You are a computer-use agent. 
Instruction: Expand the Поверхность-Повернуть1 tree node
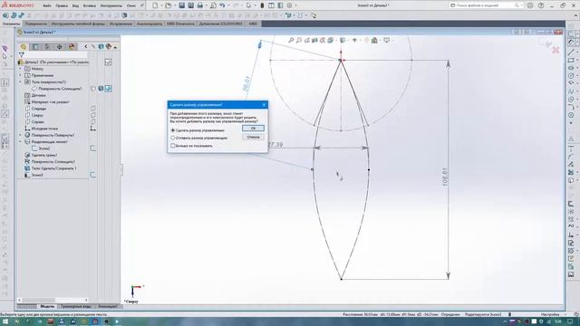pos(20,135)
